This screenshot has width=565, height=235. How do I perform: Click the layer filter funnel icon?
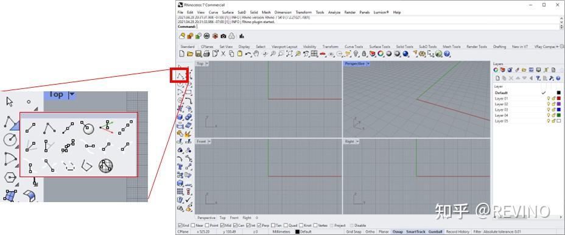[x=538, y=78]
